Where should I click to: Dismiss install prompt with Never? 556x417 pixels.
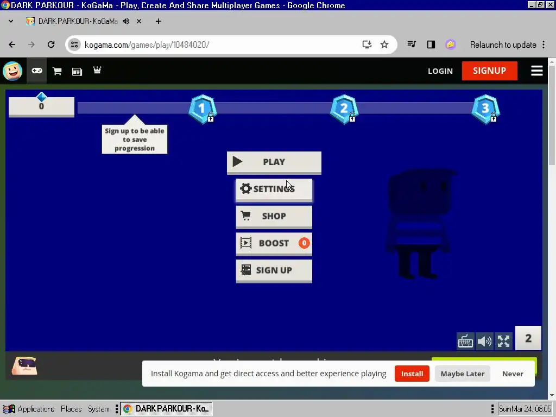(513, 374)
